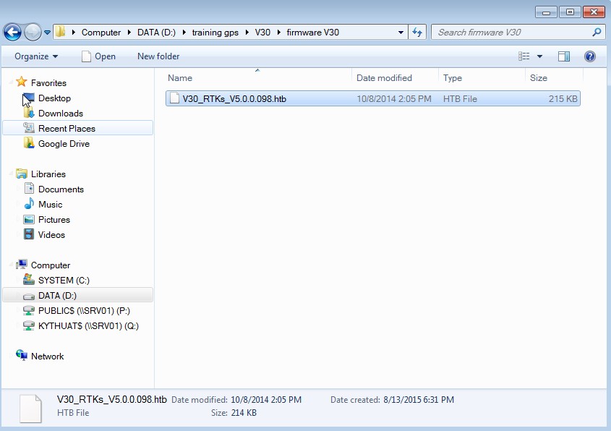Open the Pictures library
611x431 pixels.
point(54,220)
